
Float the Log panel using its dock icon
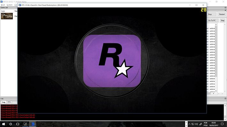[225, 98]
